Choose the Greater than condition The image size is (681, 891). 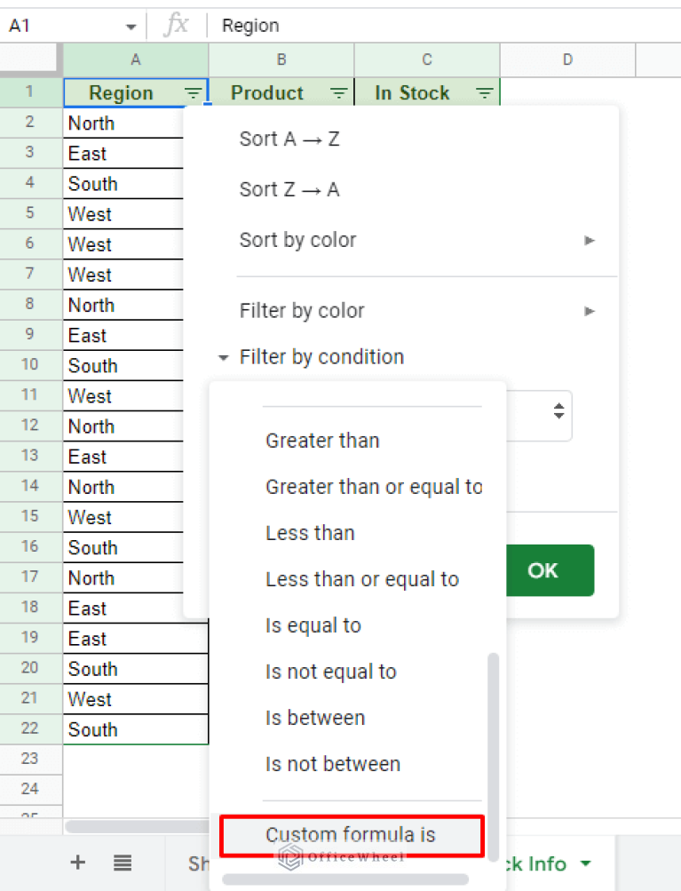322,441
